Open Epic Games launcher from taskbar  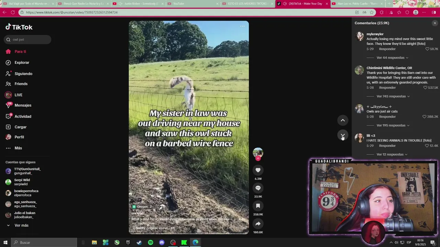[x=128, y=243]
